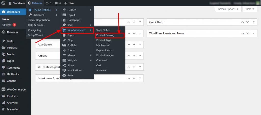Choose My Account in the submenu
This screenshot has height=115, width=261.
point(103,45)
